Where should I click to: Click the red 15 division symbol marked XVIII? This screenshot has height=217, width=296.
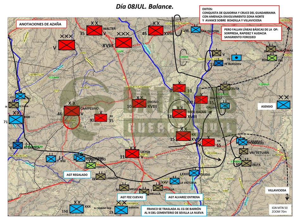click(x=183, y=136)
